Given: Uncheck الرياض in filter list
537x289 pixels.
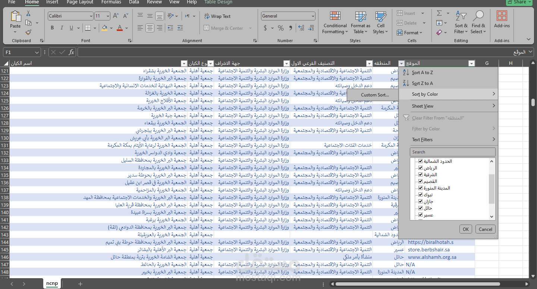Looking at the screenshot, I should [x=421, y=168].
